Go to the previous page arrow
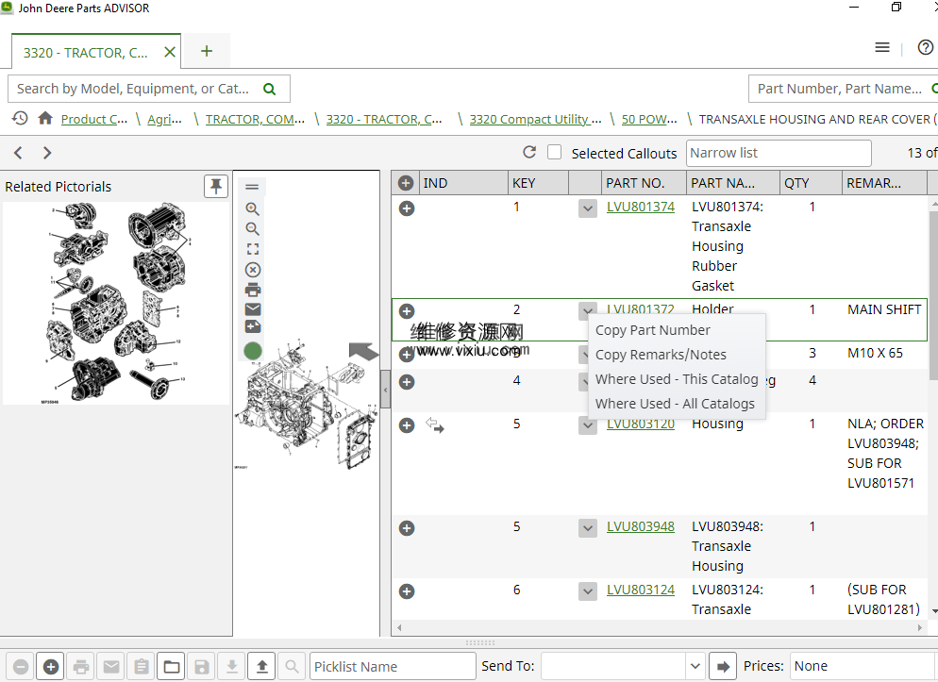938x682 pixels. point(19,153)
